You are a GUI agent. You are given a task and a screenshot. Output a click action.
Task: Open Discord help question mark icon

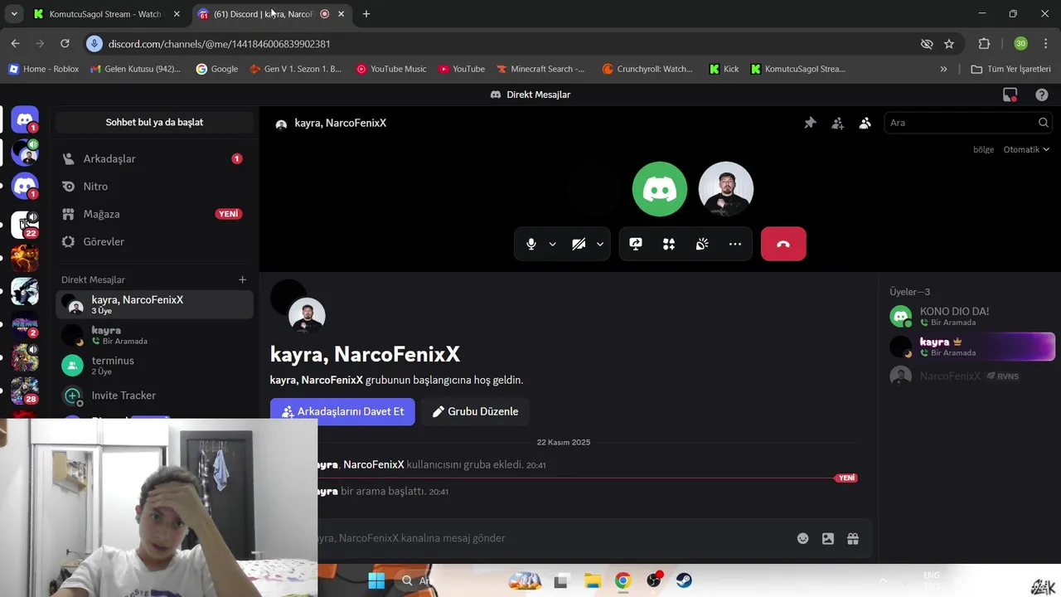coord(1042,95)
